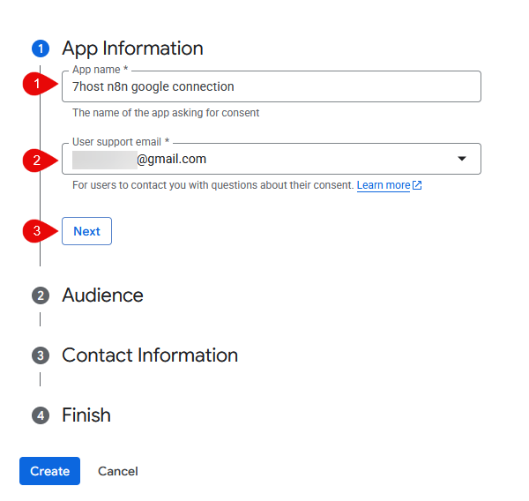Open the Learn more link
The height and width of the screenshot is (501, 529).
pos(384,185)
